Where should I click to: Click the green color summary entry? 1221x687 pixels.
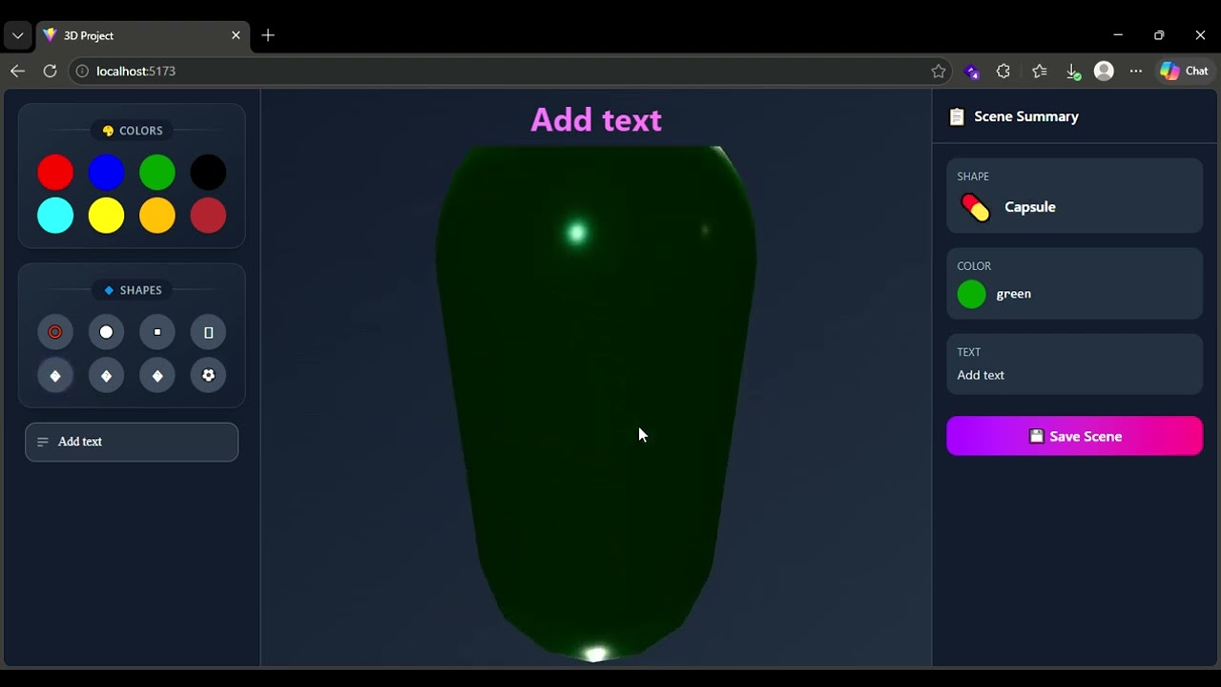click(1074, 283)
